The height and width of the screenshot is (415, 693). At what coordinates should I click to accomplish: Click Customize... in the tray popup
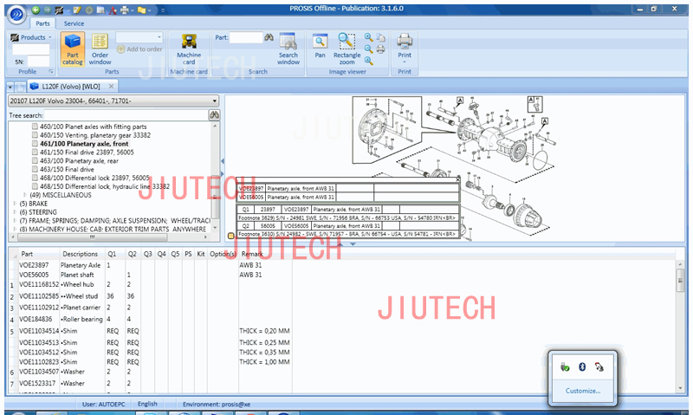[582, 391]
